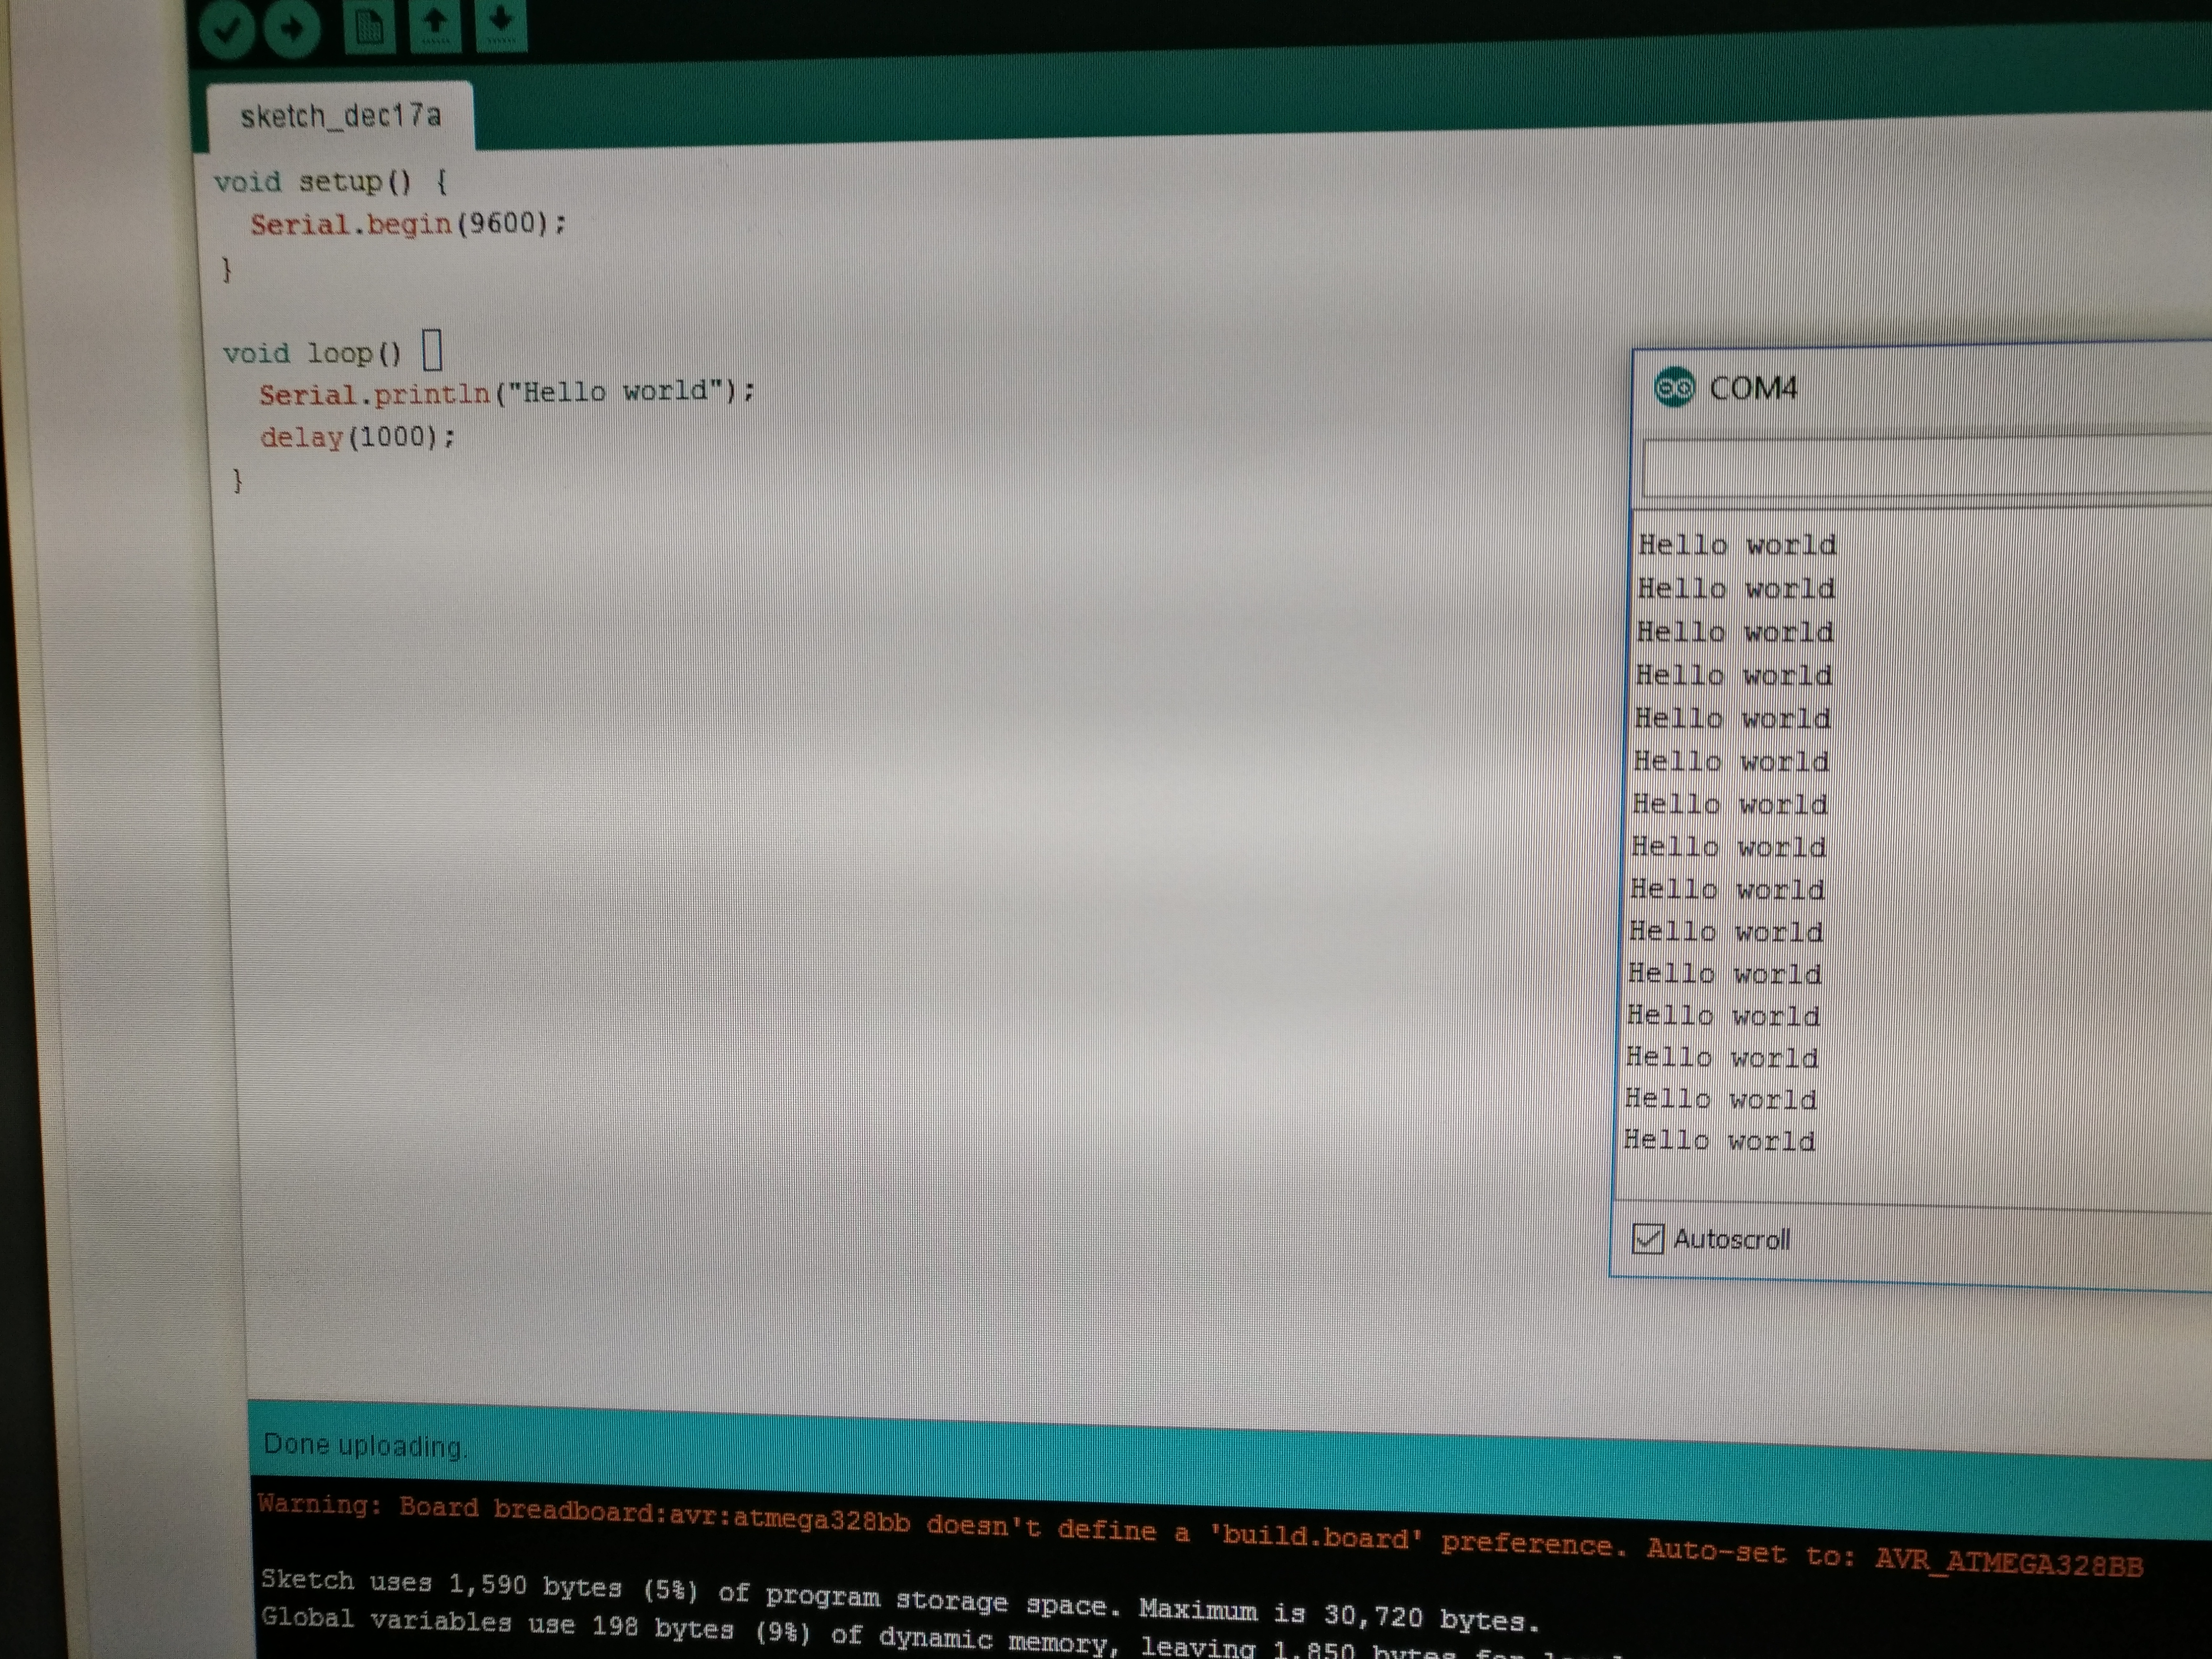The image size is (2212, 1659).
Task: Click the Done uploading status message
Action: pyautogui.click(x=364, y=1445)
